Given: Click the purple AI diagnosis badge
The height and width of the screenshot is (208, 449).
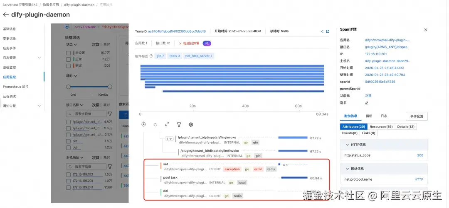Looking at the screenshot, I should coord(207,44).
